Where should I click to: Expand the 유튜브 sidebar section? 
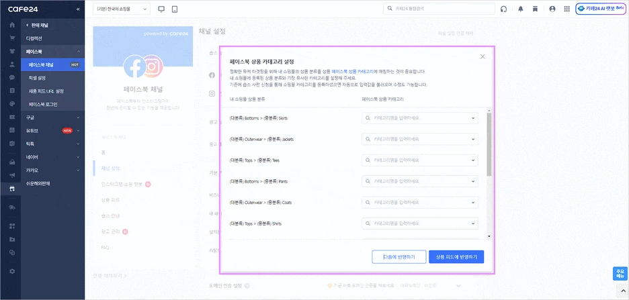point(78,131)
